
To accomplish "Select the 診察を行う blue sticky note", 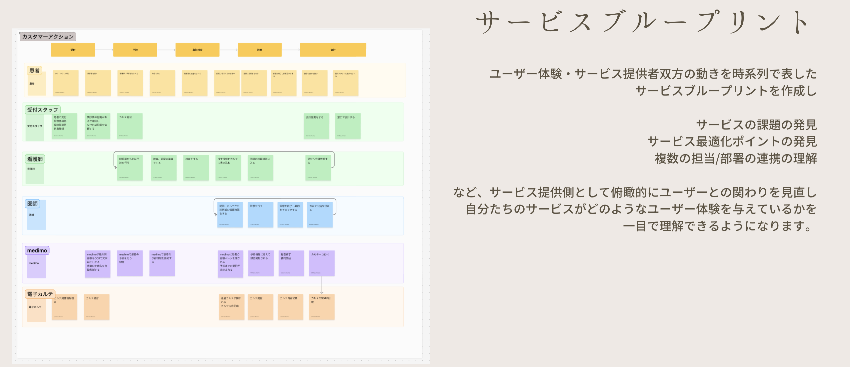I will [260, 214].
